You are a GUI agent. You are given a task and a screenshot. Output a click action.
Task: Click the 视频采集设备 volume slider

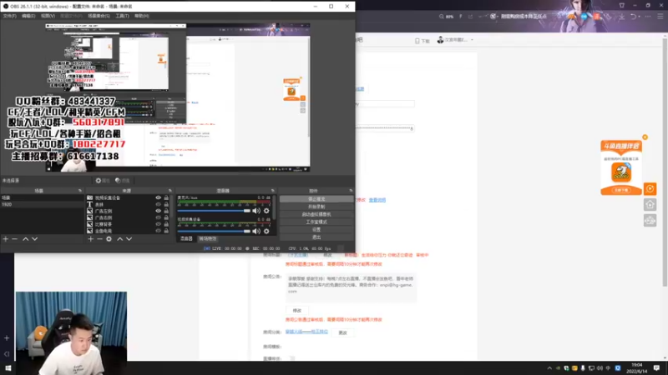tap(214, 231)
